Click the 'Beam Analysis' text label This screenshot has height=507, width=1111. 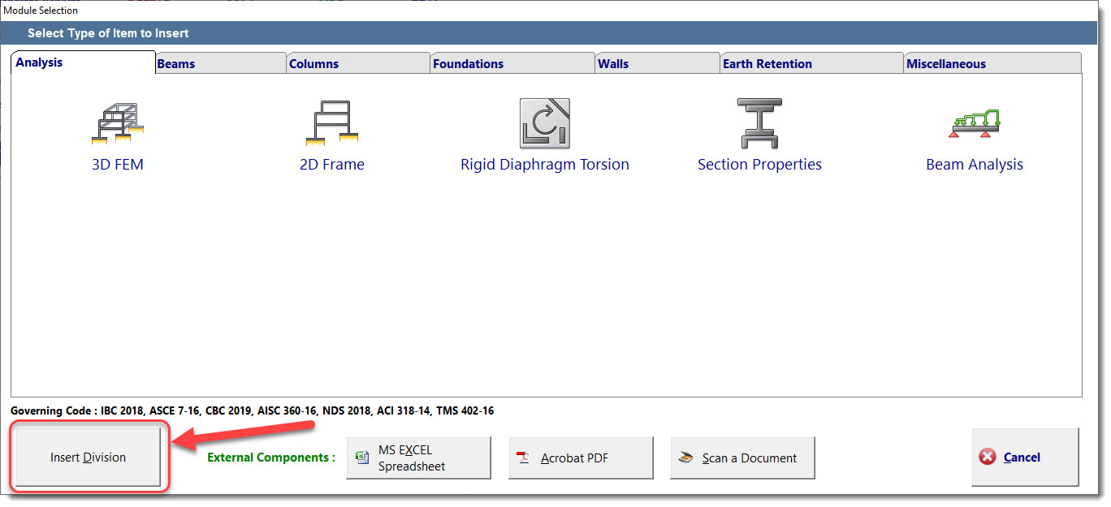(974, 165)
